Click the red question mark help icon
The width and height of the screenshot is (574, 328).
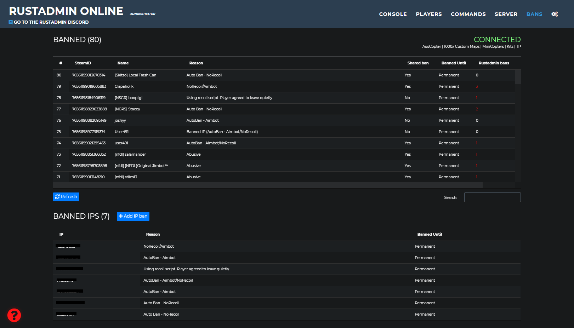[x=14, y=315]
